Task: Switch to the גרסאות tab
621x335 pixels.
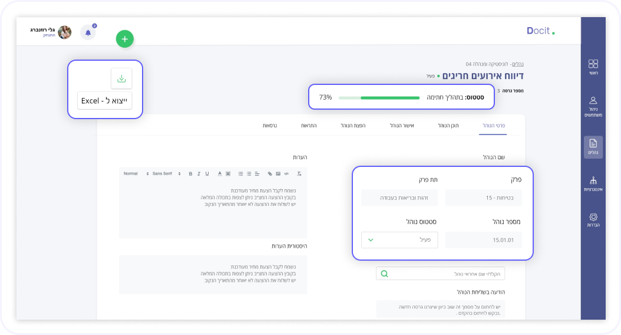Action: point(270,126)
